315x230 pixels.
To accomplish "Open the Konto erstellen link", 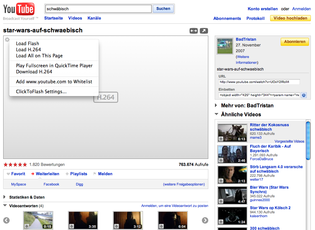I will [262, 9].
